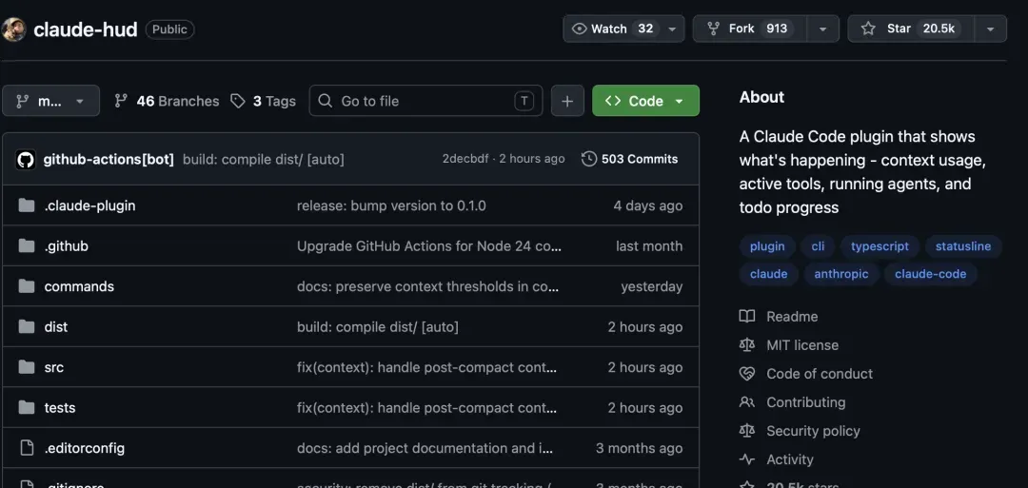The height and width of the screenshot is (488, 1028).
Task: Click the MIT license scale icon
Action: pyautogui.click(x=747, y=345)
